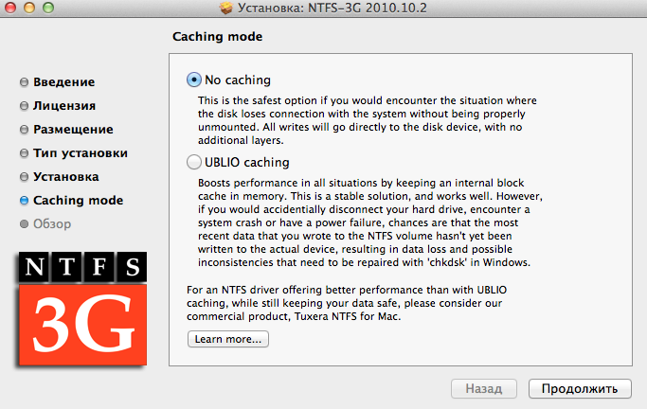Viewport: 647px width, 409px height.
Task: Click the package icon in title bar
Action: [226, 8]
